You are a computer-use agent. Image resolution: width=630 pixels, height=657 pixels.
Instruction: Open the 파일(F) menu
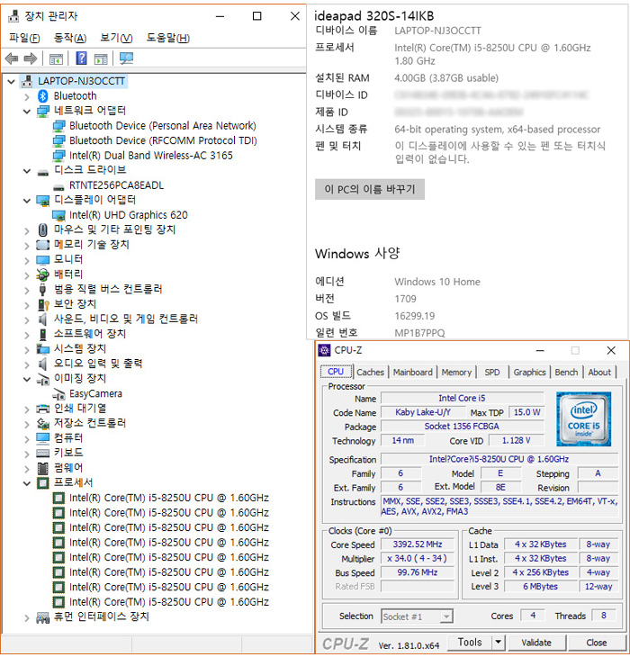click(24, 38)
